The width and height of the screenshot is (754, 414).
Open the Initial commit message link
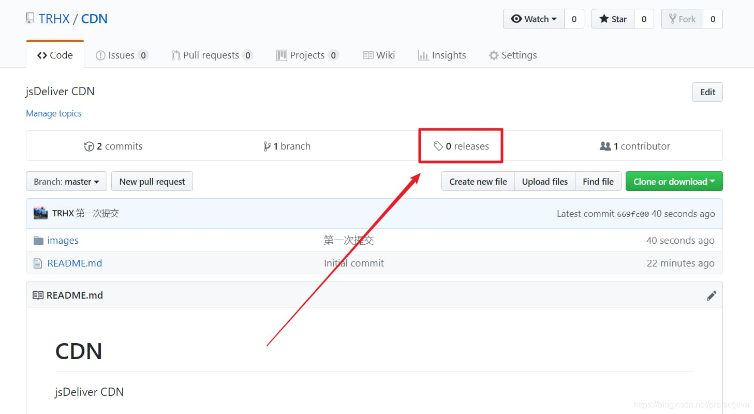[354, 263]
